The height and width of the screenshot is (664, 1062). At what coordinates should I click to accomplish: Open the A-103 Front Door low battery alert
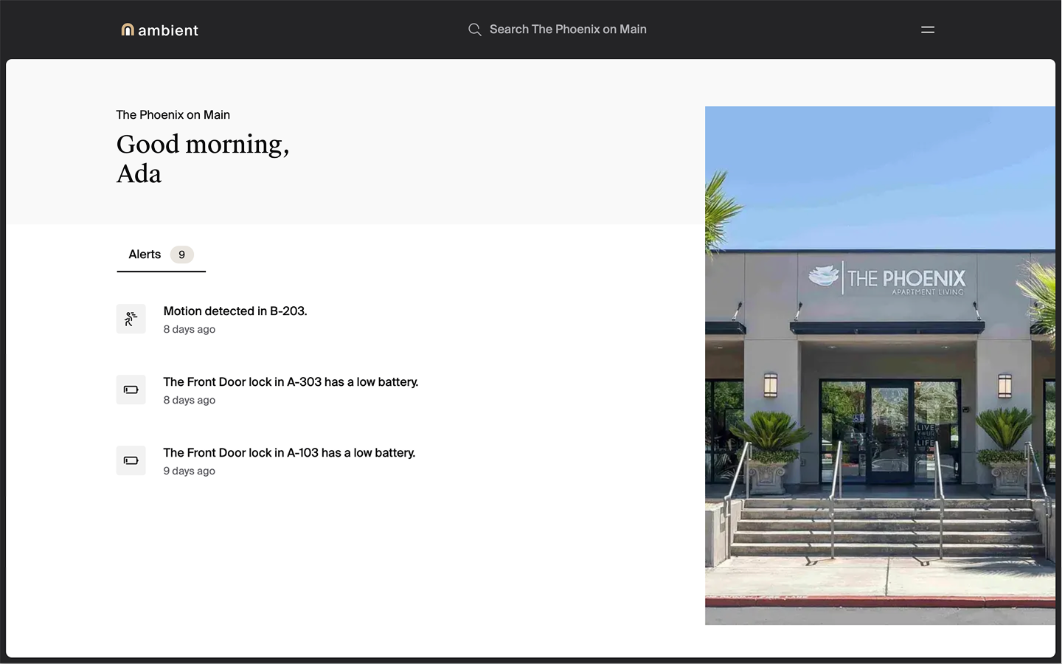coord(289,453)
